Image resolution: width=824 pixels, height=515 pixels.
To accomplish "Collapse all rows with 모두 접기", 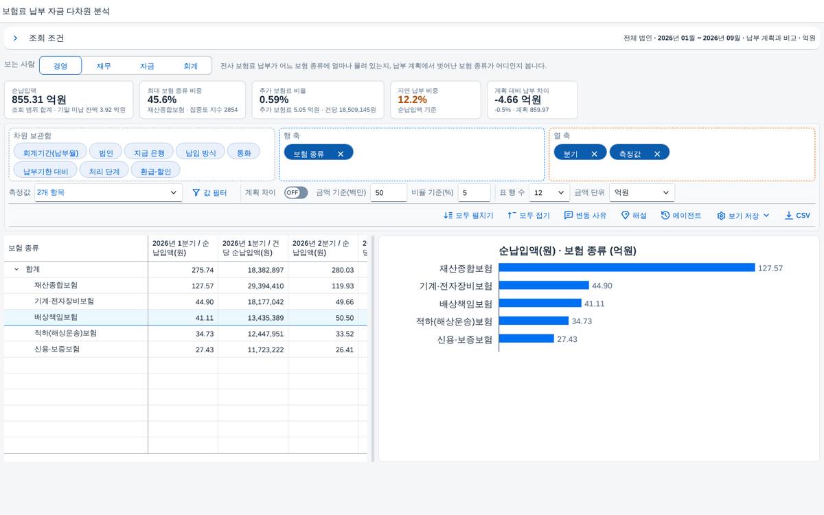I will [529, 216].
